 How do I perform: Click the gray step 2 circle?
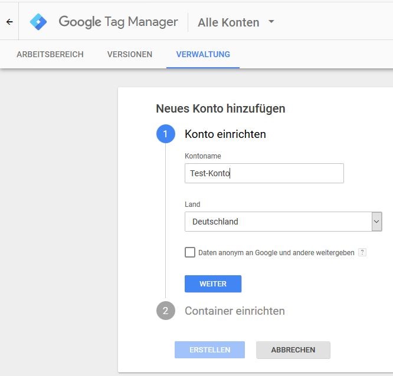click(165, 311)
